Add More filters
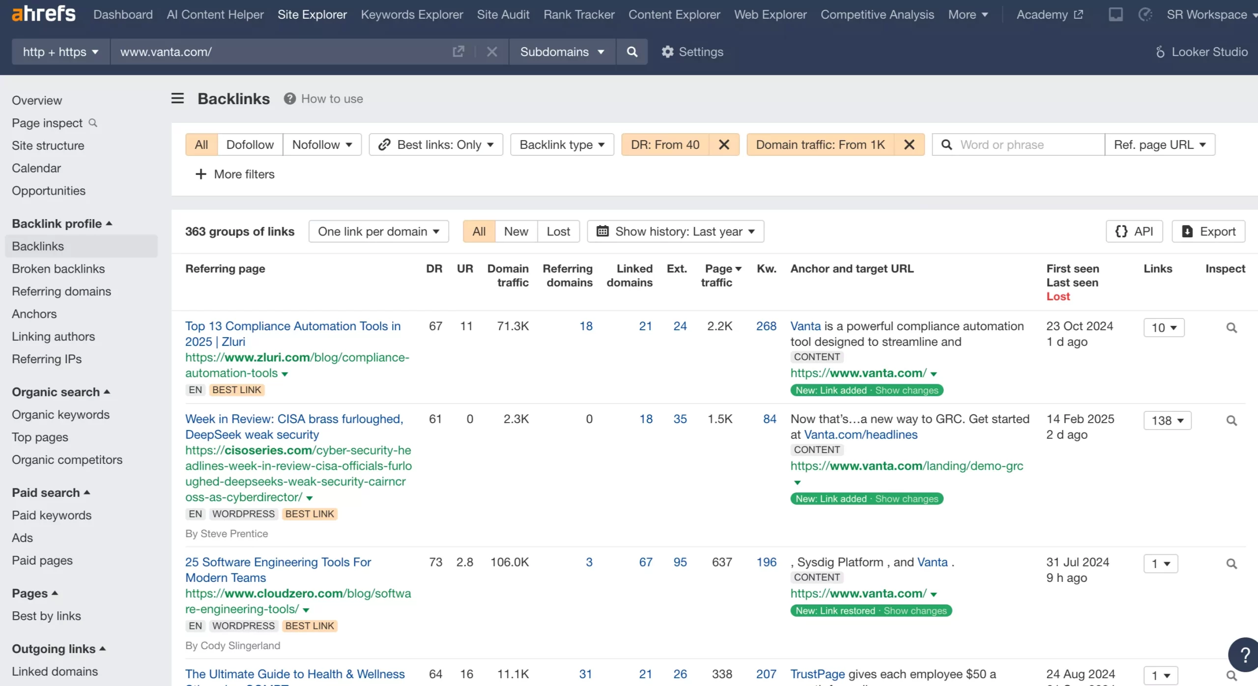The image size is (1258, 686). pos(235,174)
